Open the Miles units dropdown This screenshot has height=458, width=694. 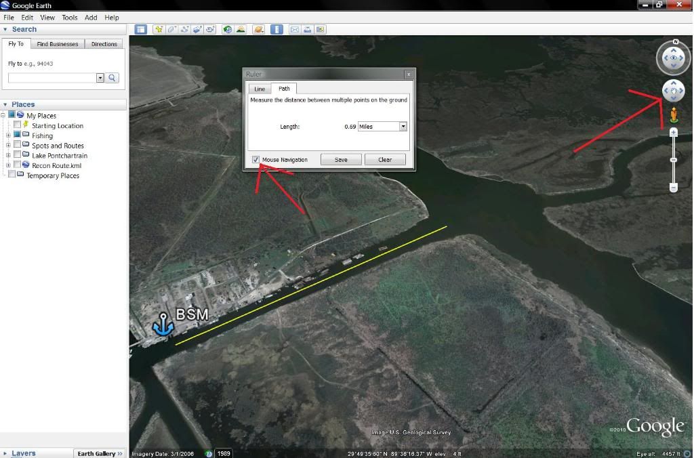click(x=403, y=127)
